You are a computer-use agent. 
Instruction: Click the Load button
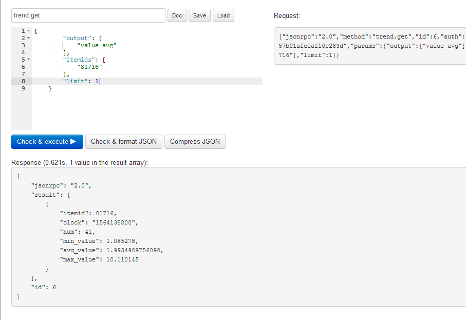(223, 15)
